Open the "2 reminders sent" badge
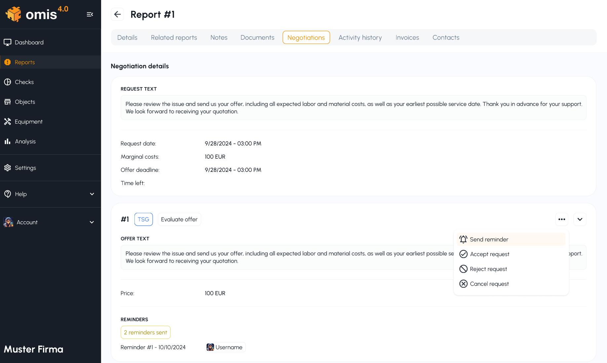This screenshot has height=363, width=607. tap(145, 332)
